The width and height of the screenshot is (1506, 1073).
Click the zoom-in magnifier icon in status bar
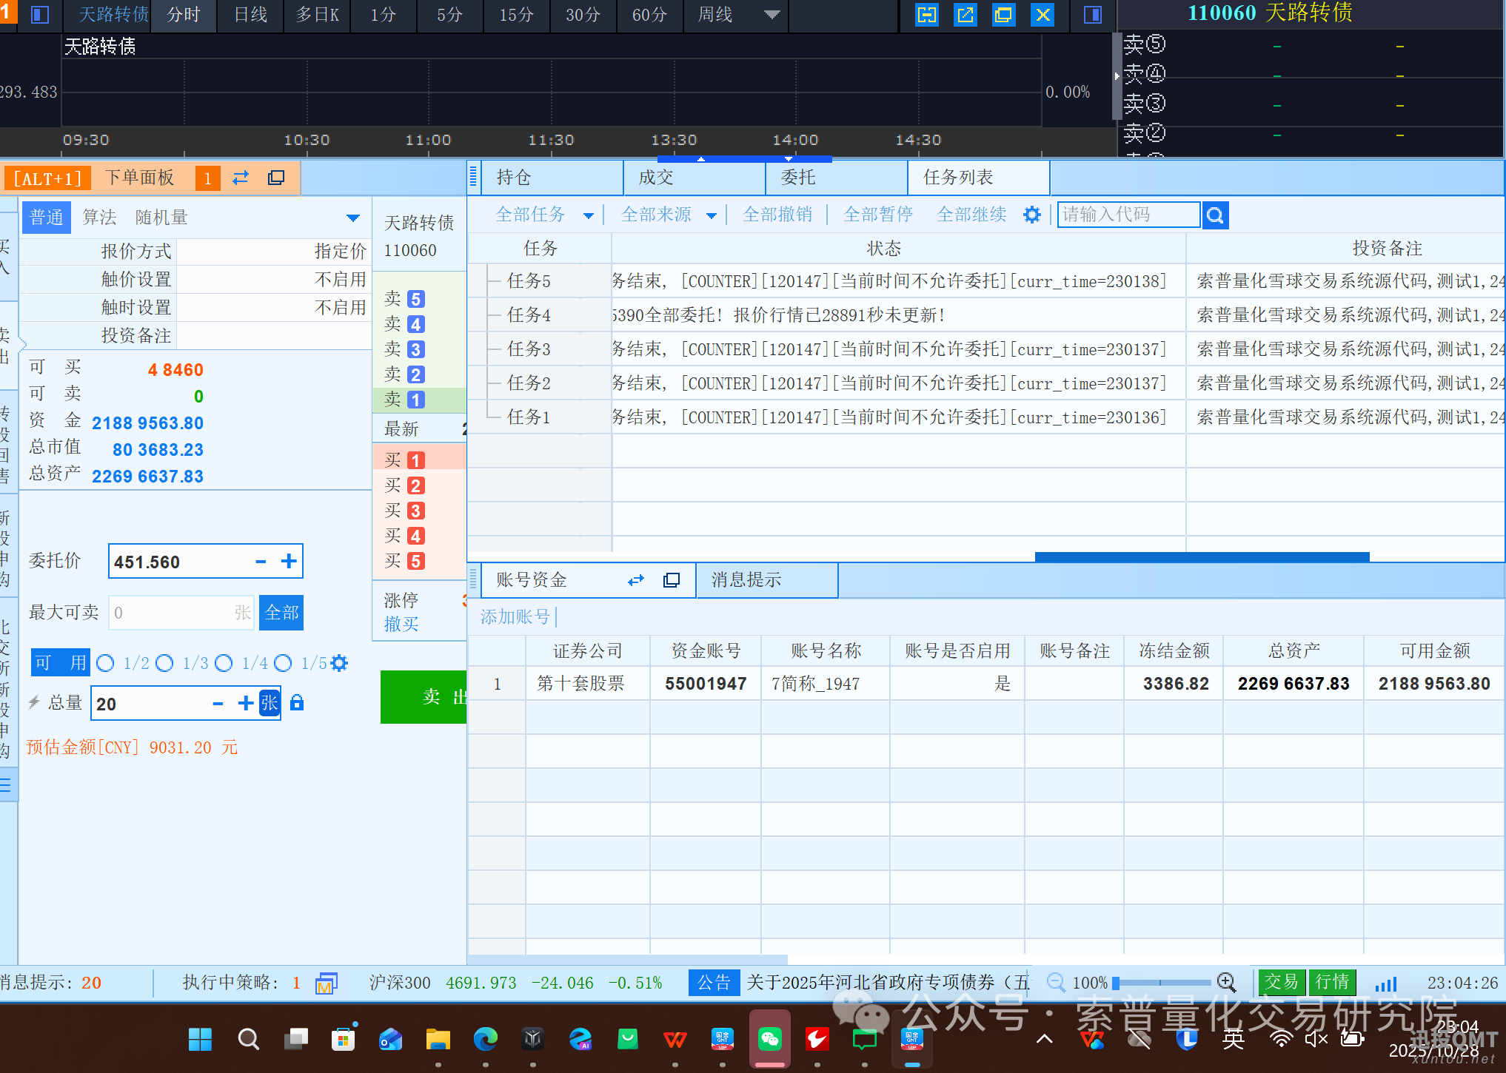pyautogui.click(x=1227, y=983)
